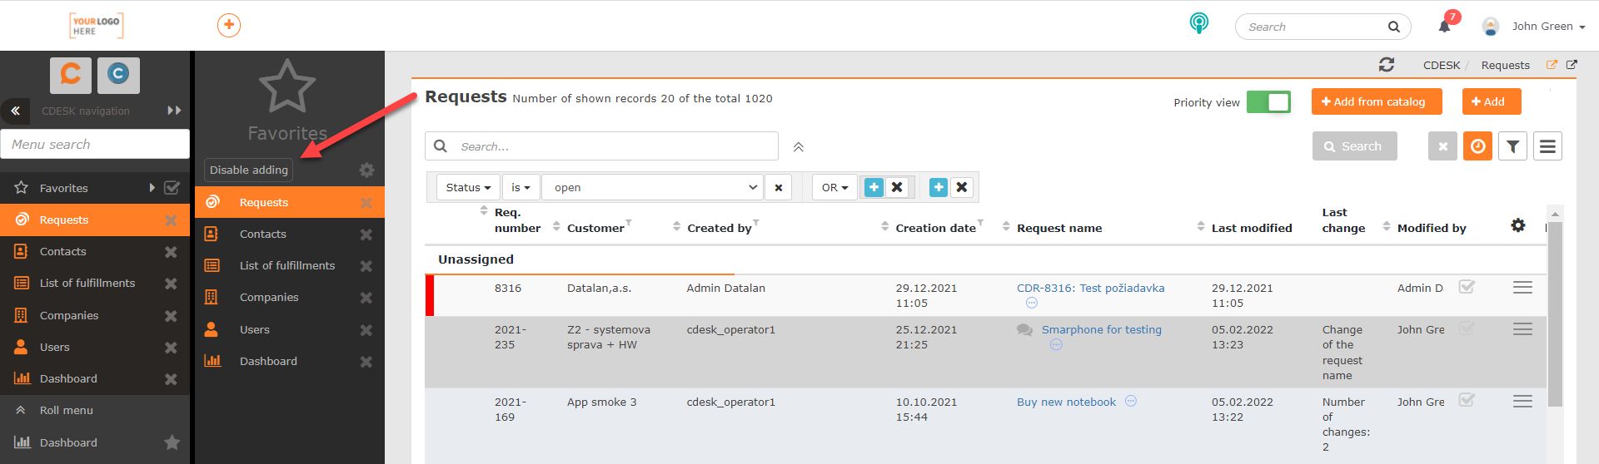Remove List of fulfillments from left sidebar

tap(171, 284)
